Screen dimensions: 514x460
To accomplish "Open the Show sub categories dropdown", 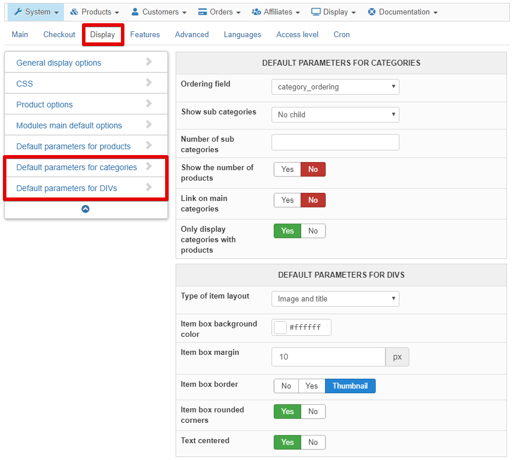I will [335, 114].
